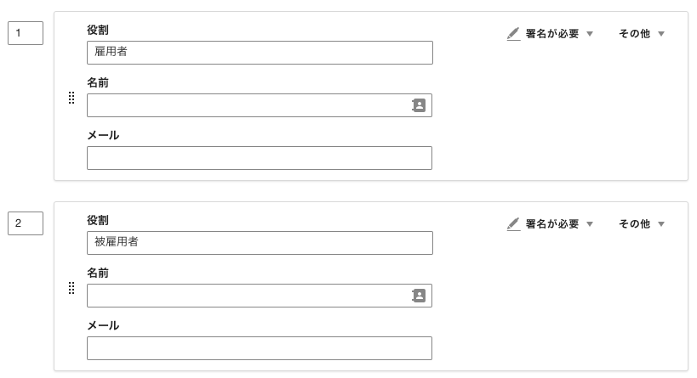Viewport: 697px width, 378px height.
Task: Open address book icon for recipient 1 name
Action: point(419,105)
